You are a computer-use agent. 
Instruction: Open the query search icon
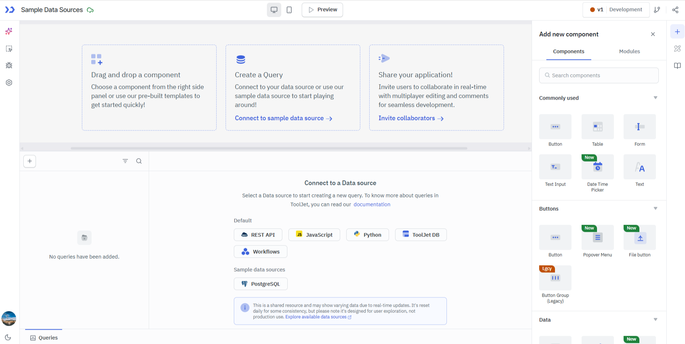tap(139, 161)
